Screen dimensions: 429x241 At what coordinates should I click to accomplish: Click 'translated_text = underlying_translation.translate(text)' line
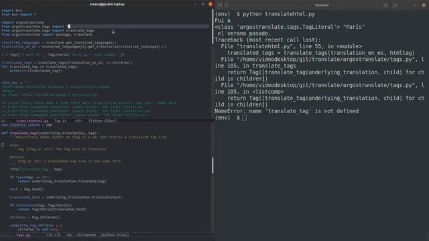tap(66, 197)
